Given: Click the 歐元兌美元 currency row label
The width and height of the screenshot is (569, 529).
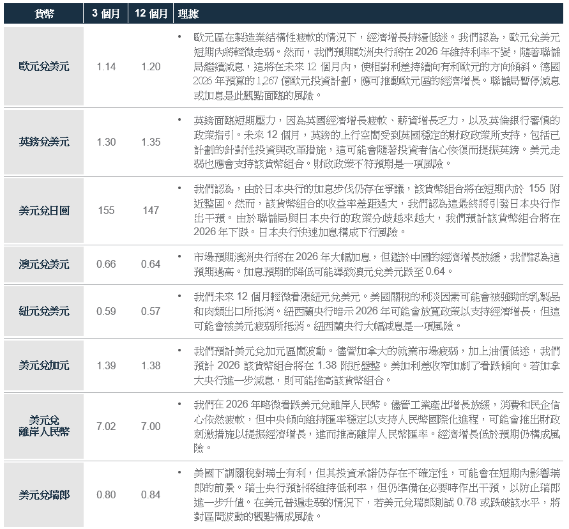Looking at the screenshot, I should pos(44,66).
